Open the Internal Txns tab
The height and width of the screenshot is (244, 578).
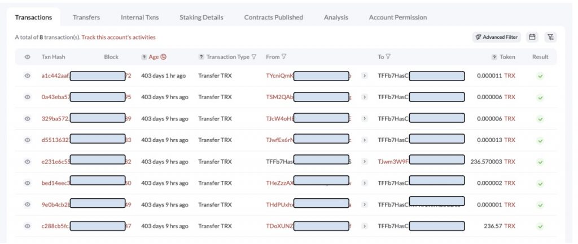coord(140,17)
